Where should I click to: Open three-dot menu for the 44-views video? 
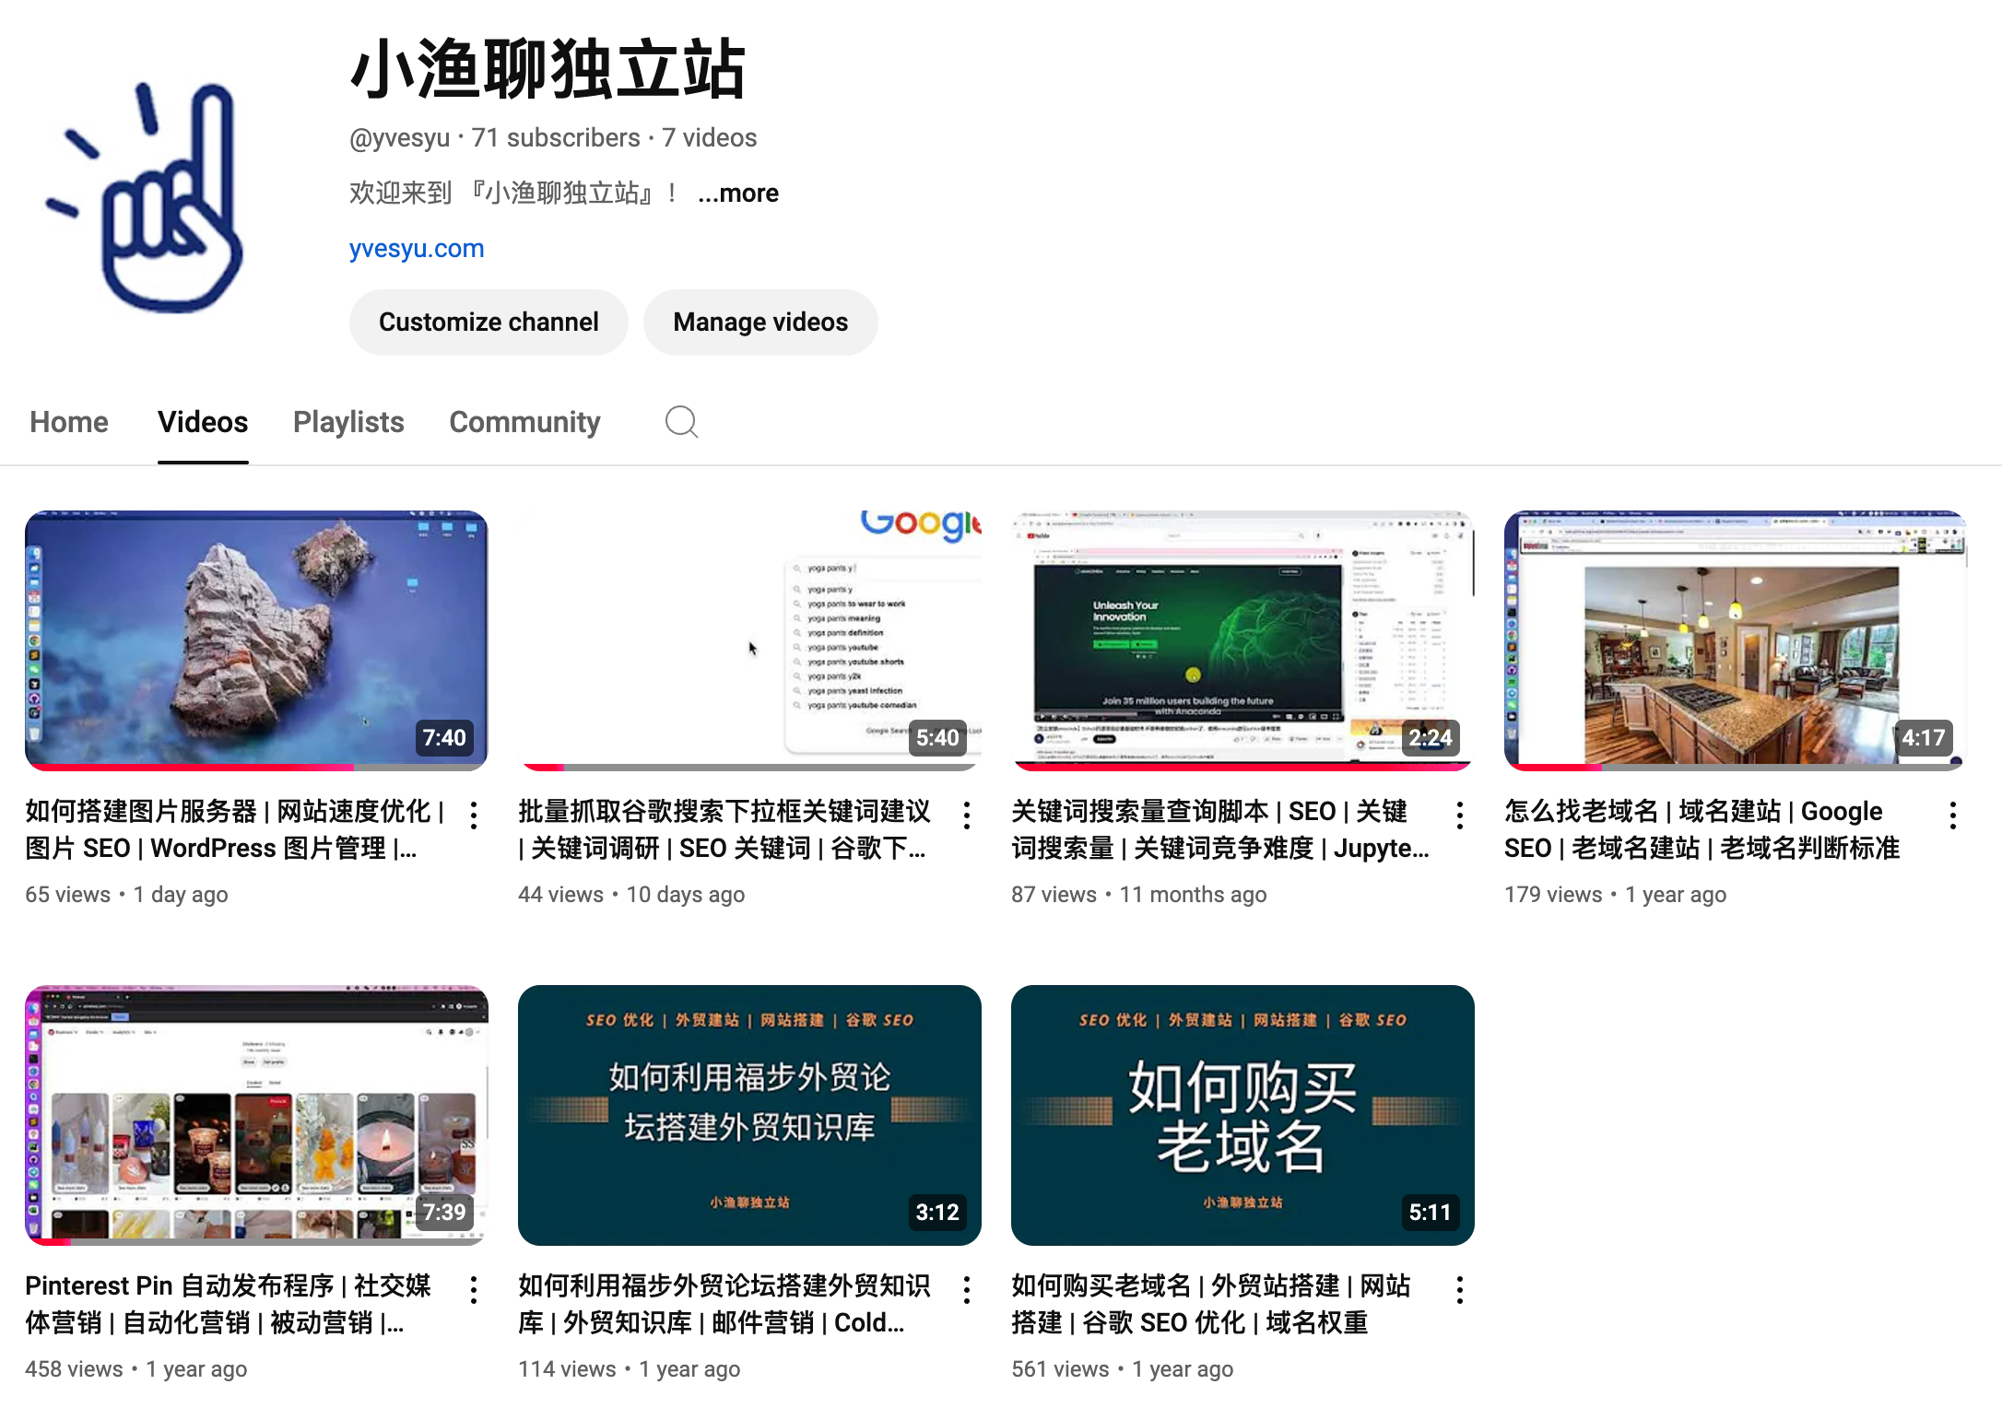click(967, 815)
